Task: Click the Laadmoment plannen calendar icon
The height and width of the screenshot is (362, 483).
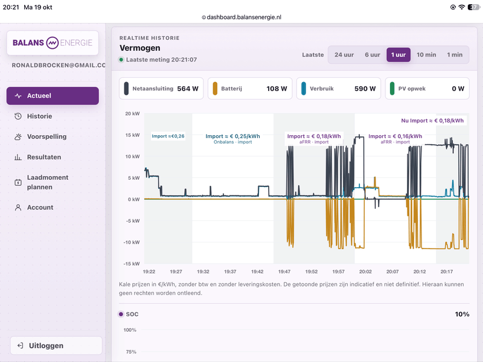Action: [18, 182]
